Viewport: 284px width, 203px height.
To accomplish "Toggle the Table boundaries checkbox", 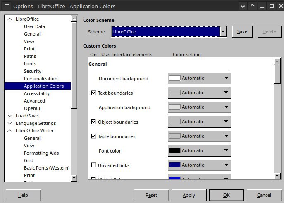I will click(93, 136).
